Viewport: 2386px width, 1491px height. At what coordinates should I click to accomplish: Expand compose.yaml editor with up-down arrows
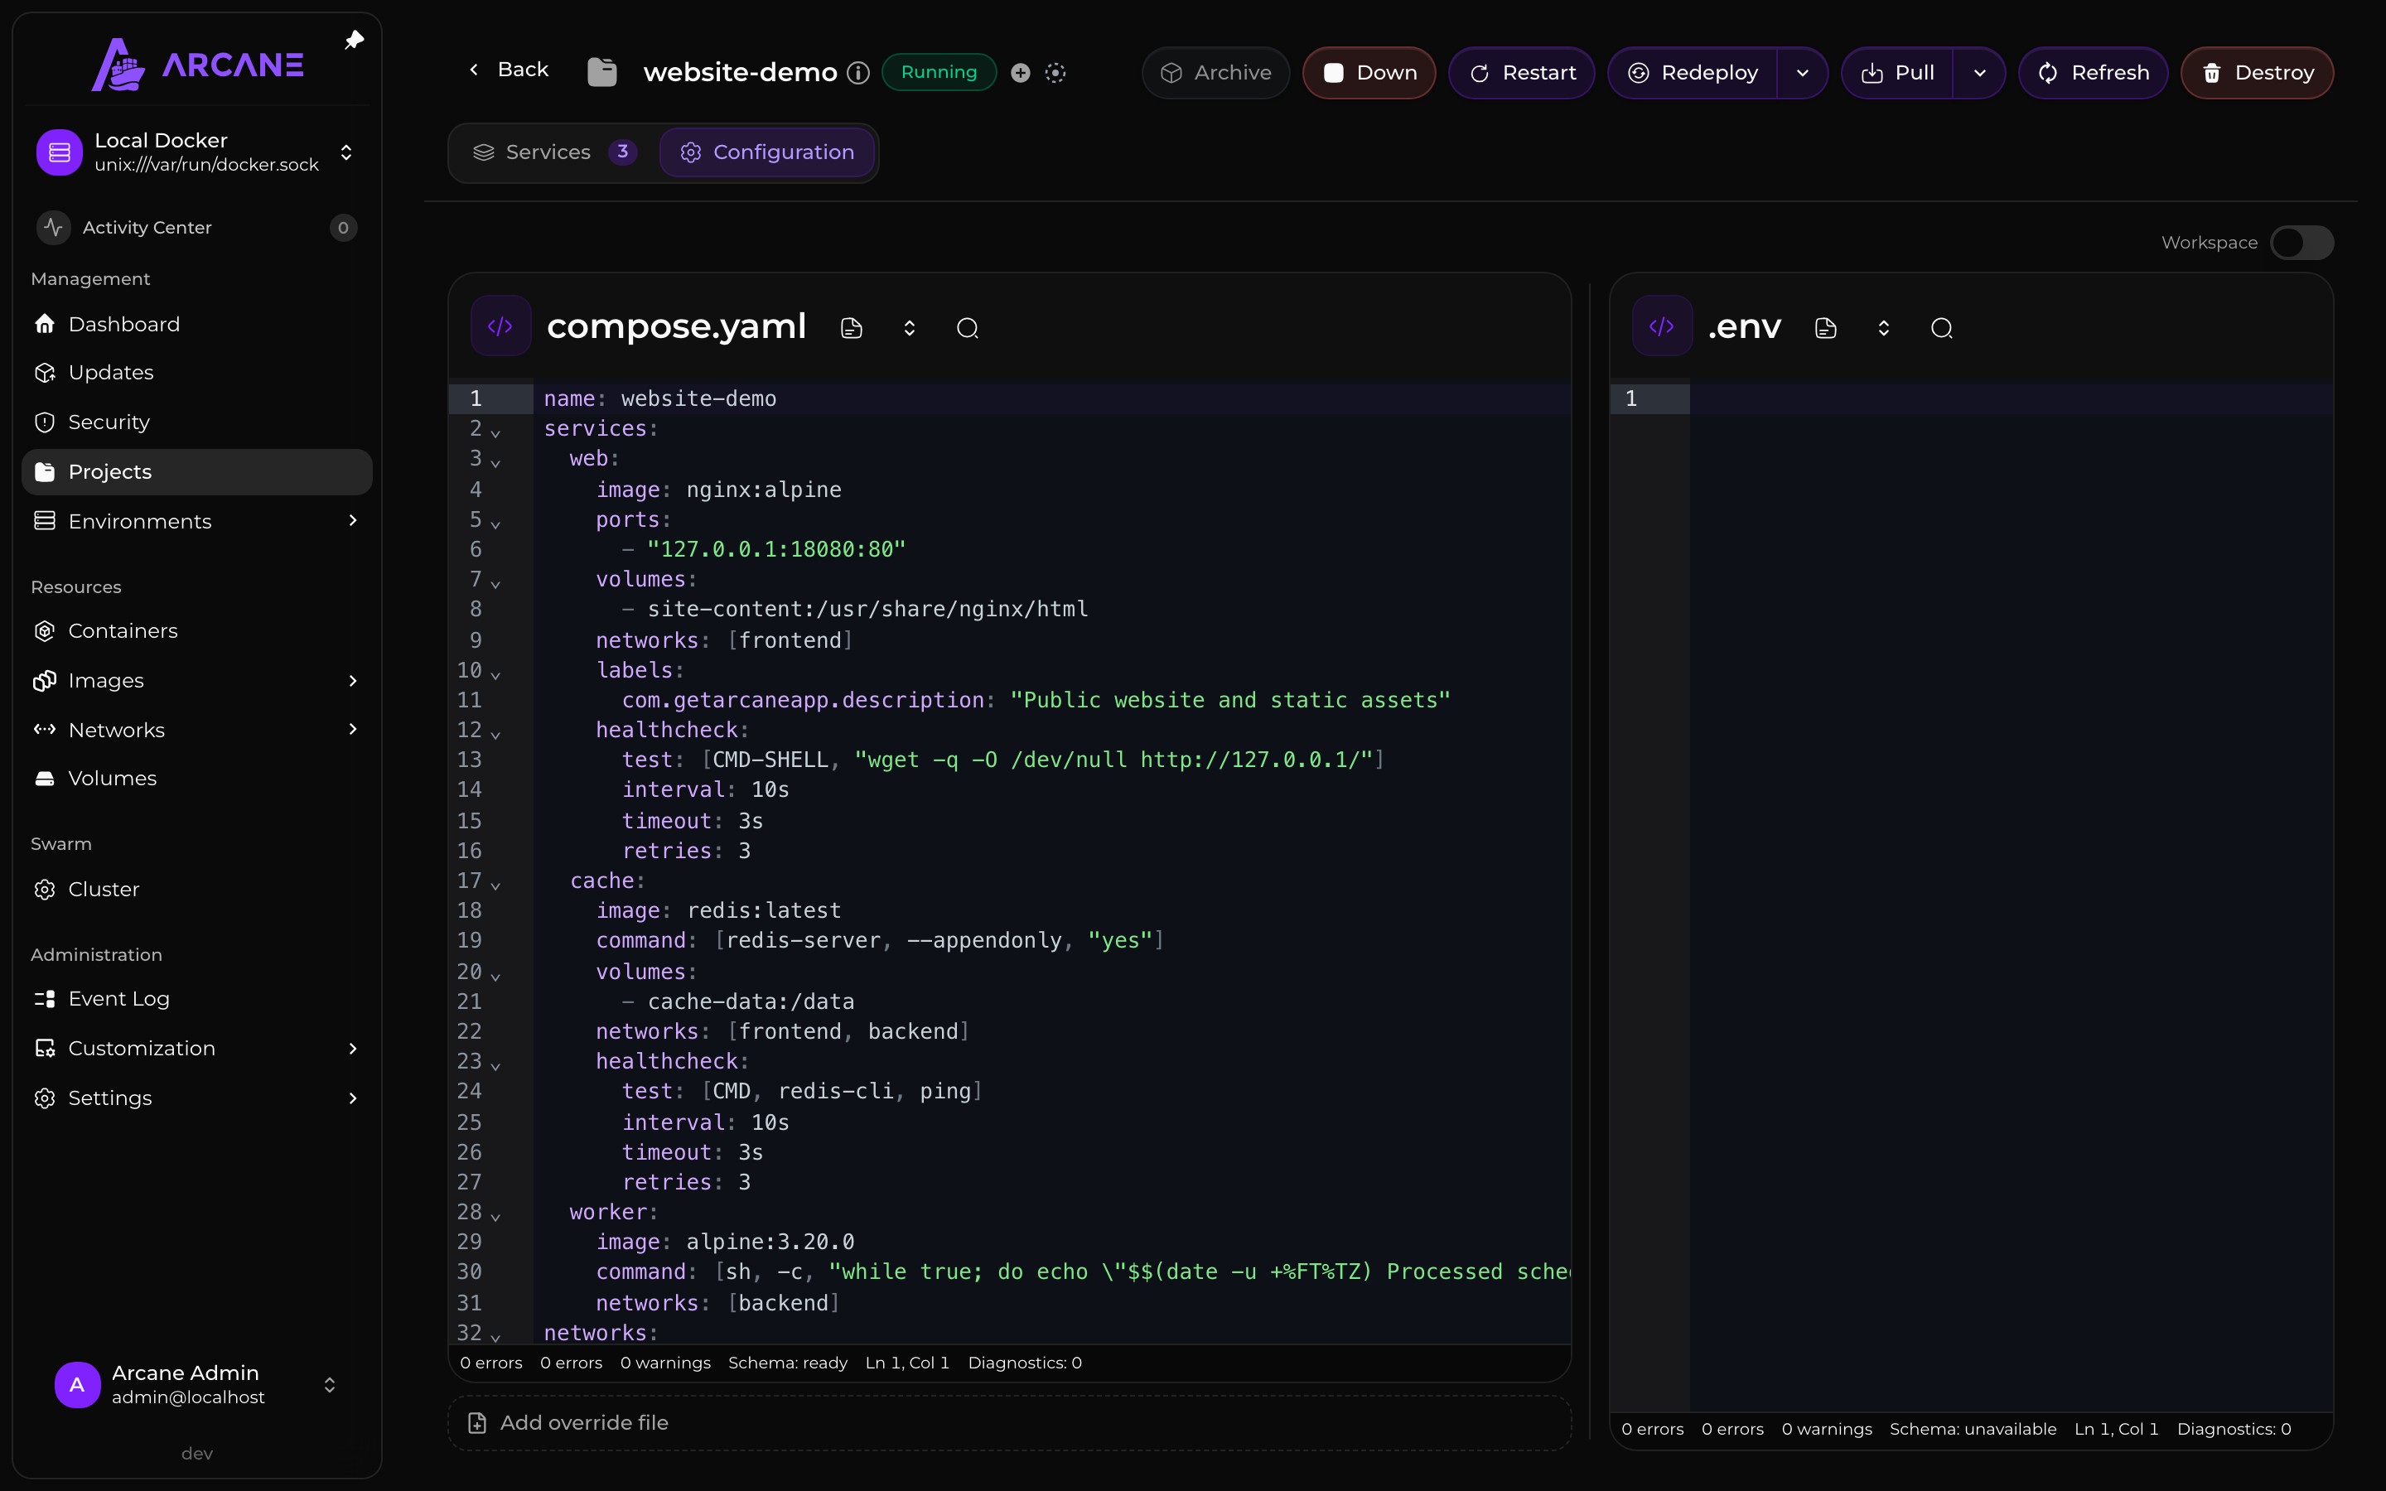tap(909, 328)
